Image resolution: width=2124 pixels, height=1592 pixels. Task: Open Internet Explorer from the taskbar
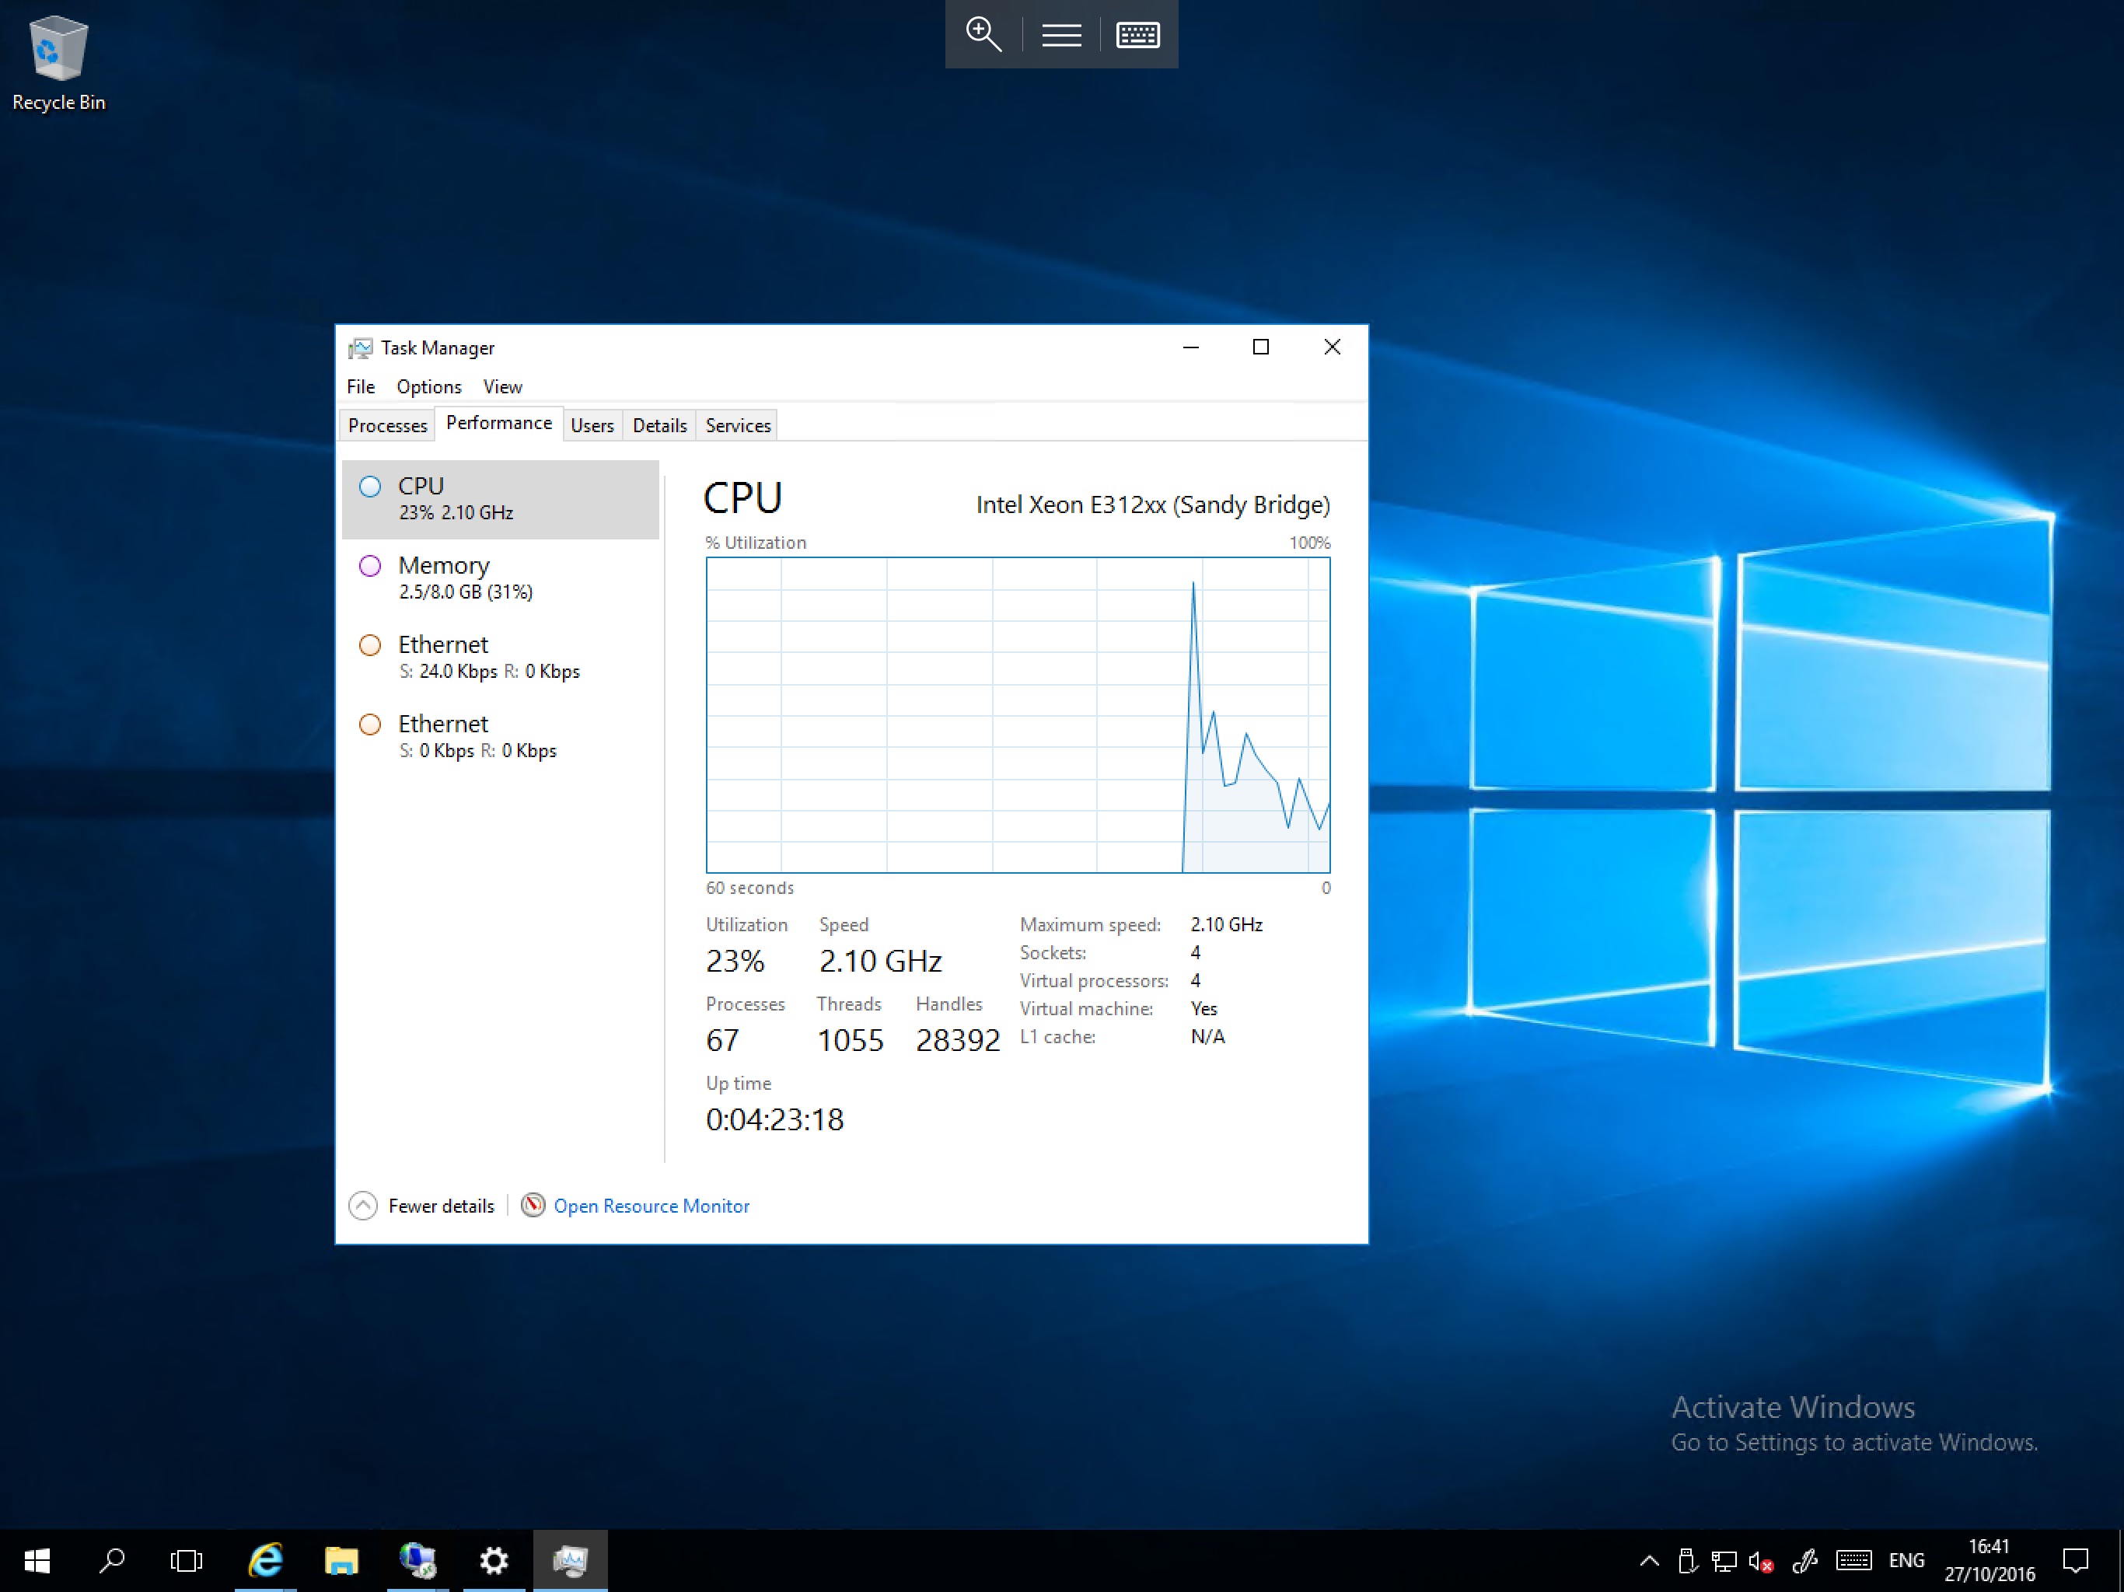[266, 1560]
